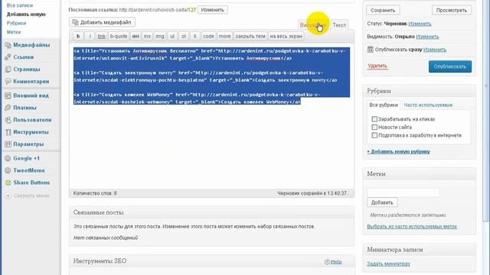Check Подготовка к заработку в интернете
The image size is (490, 275).
pos(374,135)
